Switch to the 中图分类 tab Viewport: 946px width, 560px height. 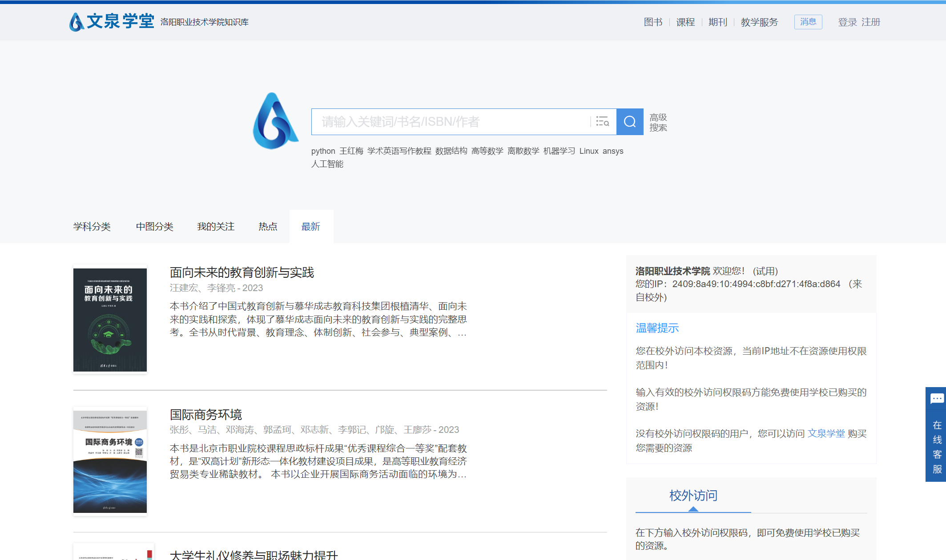154,227
